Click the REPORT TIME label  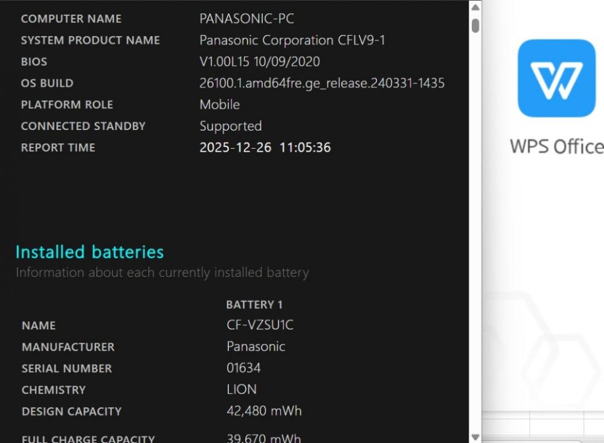coord(58,147)
